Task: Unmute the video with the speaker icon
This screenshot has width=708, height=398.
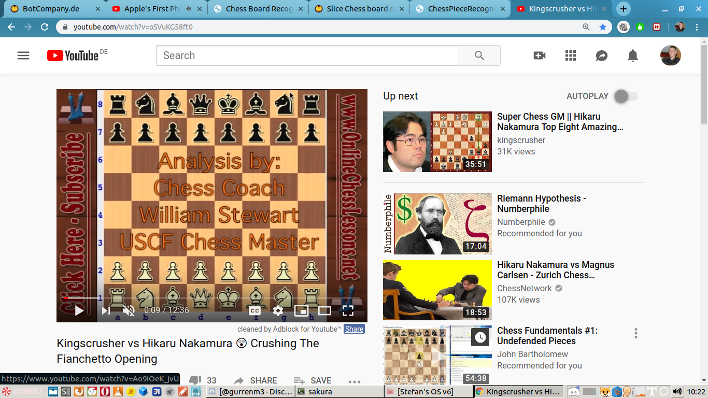Action: coord(129,310)
